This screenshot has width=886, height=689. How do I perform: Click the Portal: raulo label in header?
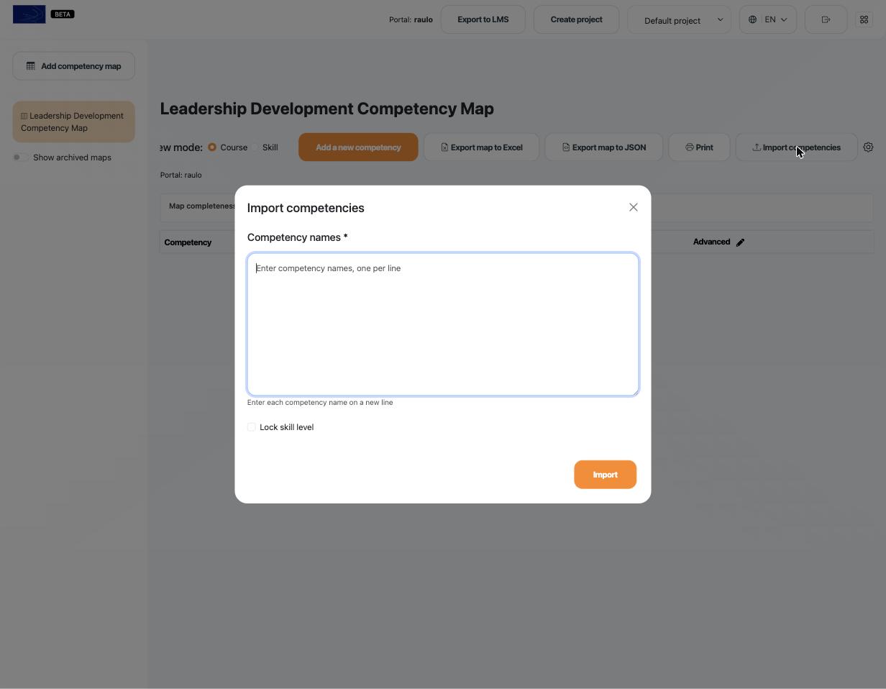point(411,19)
